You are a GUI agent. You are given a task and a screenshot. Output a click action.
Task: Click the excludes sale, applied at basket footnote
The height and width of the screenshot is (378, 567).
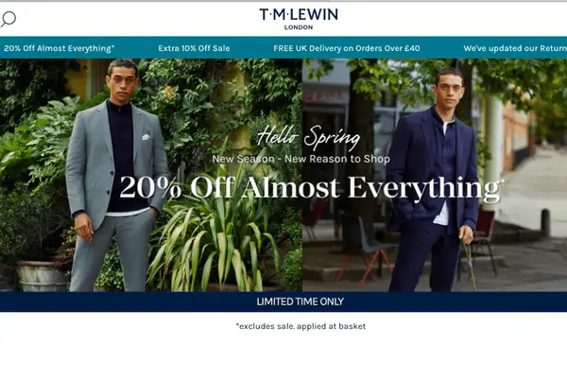pos(301,326)
